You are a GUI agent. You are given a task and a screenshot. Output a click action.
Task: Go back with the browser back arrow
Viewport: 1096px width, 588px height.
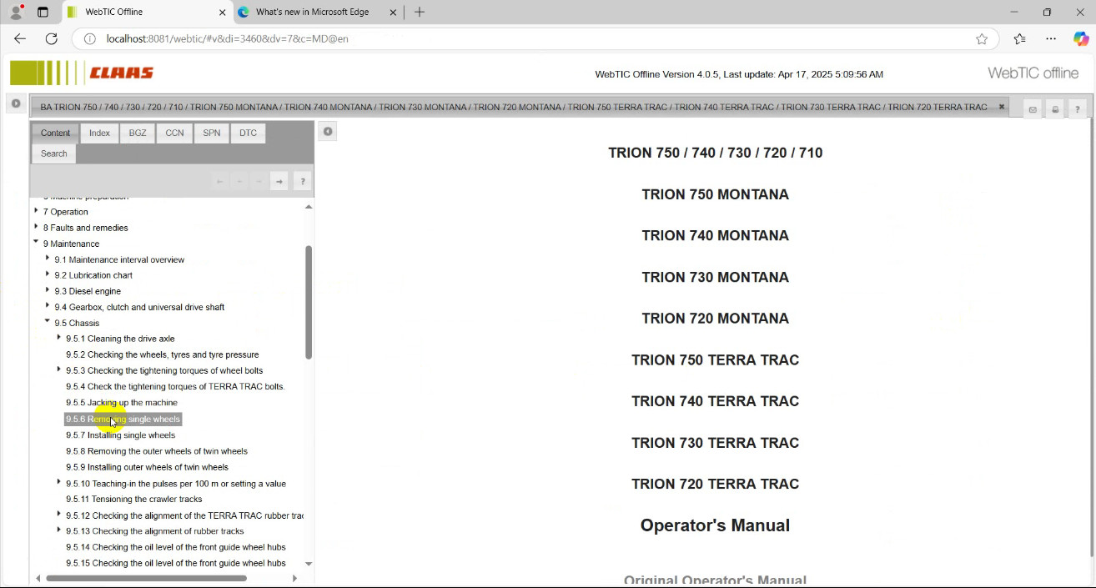click(x=20, y=38)
